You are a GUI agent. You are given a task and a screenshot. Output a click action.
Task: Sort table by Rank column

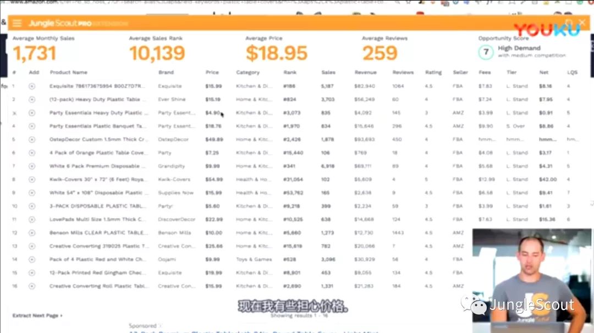point(290,72)
